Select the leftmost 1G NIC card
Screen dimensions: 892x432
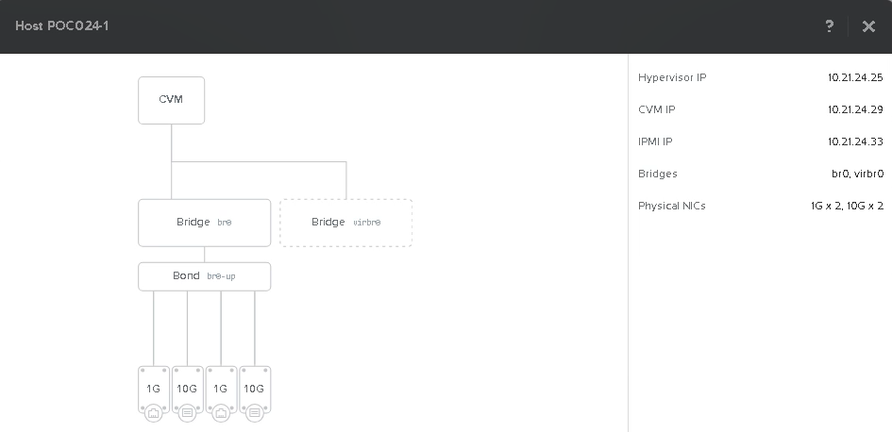154,388
